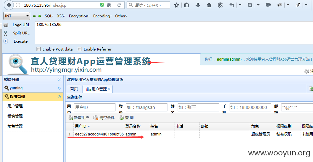313x162 pixels.
Task: Click the HackBar URL text area
Action: (174, 33)
